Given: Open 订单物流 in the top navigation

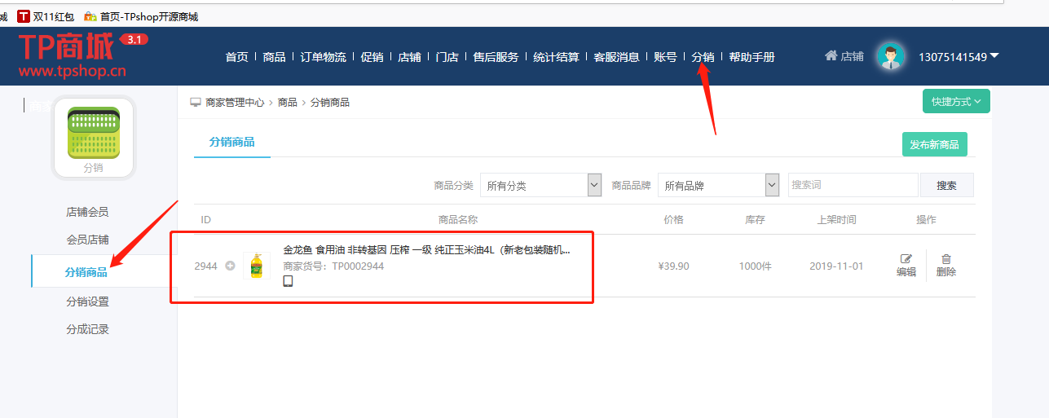Looking at the screenshot, I should [323, 57].
